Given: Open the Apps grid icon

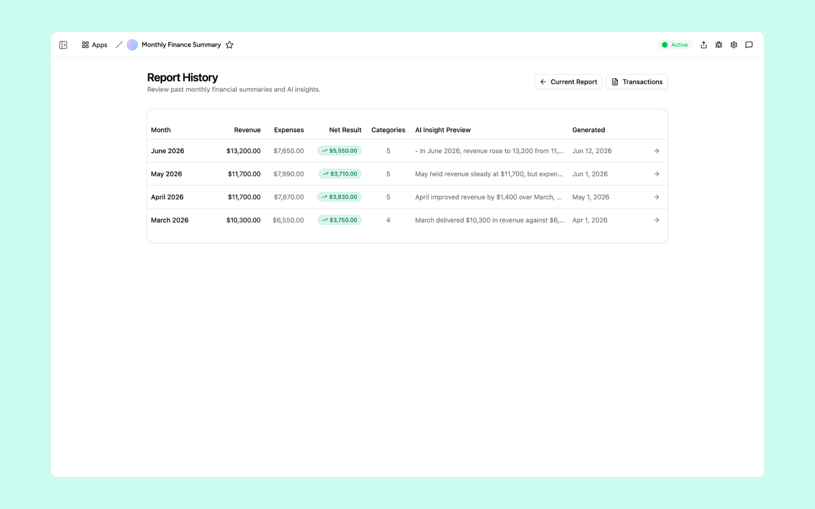Looking at the screenshot, I should coord(85,45).
